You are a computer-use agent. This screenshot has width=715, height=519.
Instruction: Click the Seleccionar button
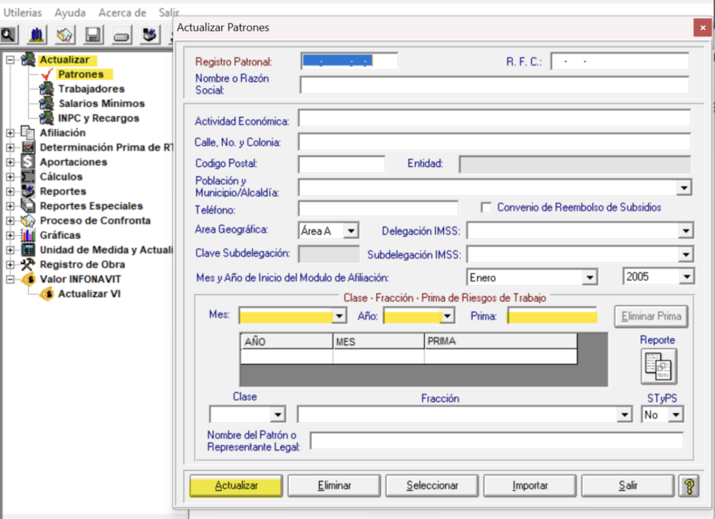432,485
